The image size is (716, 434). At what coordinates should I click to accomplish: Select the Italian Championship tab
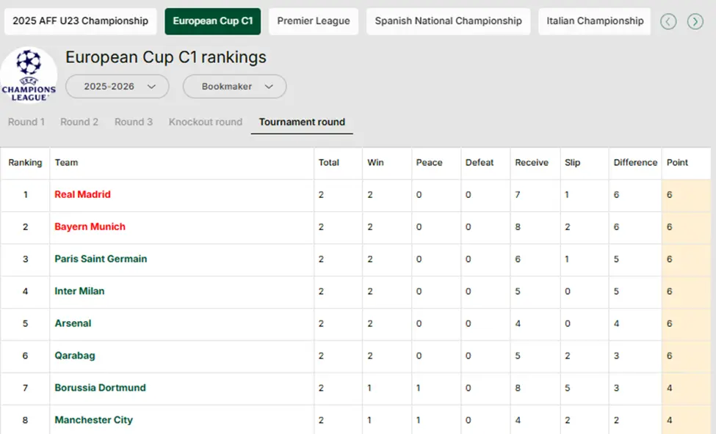[x=595, y=21]
